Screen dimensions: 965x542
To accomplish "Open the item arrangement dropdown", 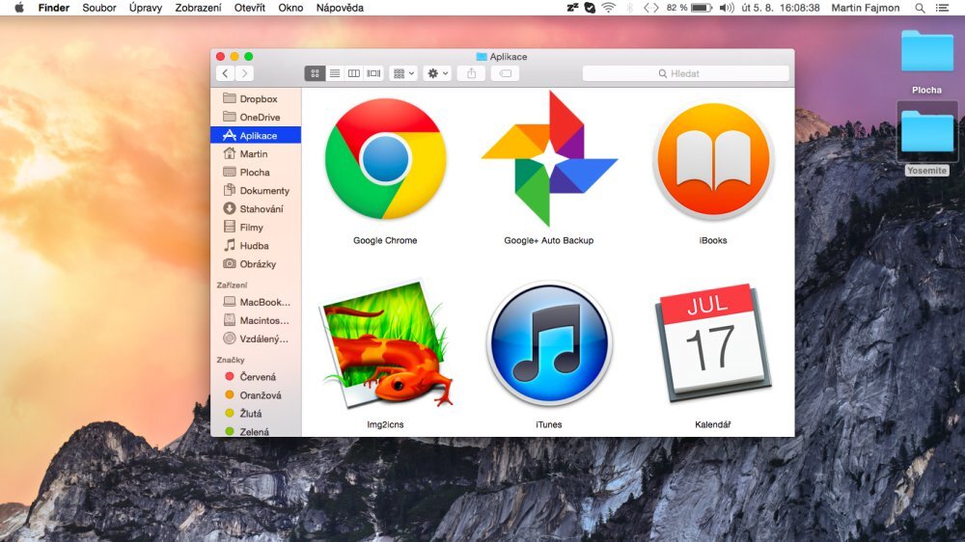I will point(403,73).
